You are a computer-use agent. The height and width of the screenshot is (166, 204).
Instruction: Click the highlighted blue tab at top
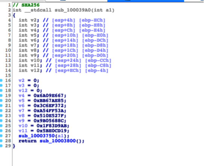point(146,1)
